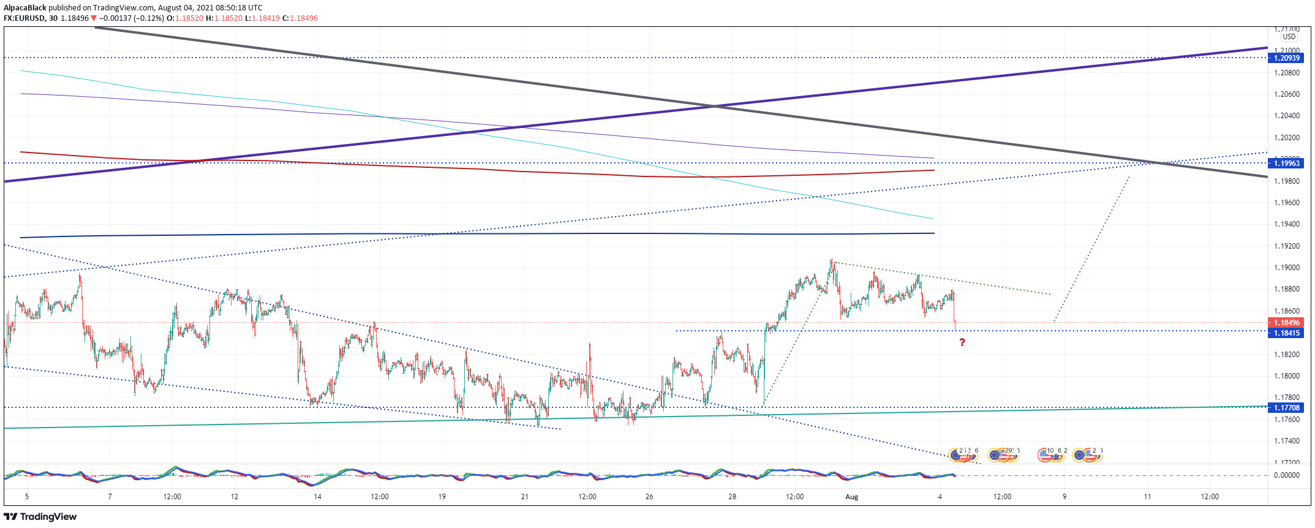Click the 1.17400 price axis tick
The image size is (1315, 528).
pos(1286,441)
